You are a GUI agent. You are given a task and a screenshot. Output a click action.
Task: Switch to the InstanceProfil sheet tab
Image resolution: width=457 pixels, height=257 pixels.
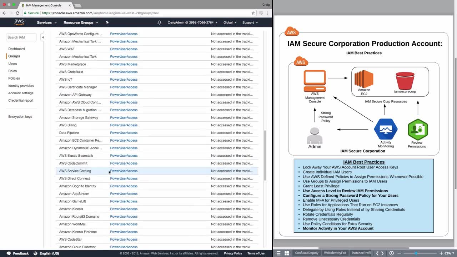pos(361,253)
